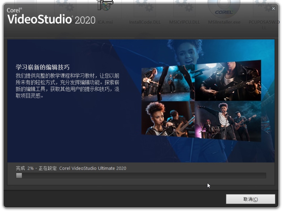Close the VideoStudio installer with the X button
This screenshot has width=282, height=211.
tap(273, 8)
